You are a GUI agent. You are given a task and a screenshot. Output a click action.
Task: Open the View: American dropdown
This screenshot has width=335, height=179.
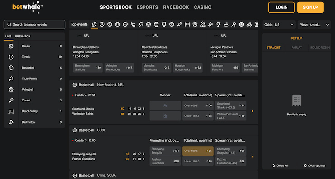click(x=314, y=25)
